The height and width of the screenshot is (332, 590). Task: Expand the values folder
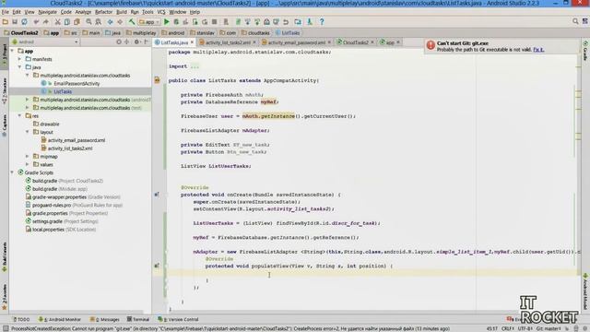[27, 164]
